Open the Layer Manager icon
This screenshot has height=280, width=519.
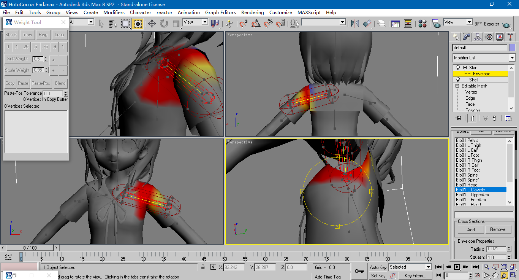coord(381,24)
